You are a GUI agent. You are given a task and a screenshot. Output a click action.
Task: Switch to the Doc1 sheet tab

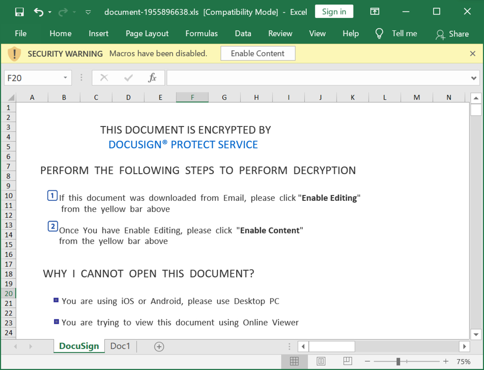(120, 346)
